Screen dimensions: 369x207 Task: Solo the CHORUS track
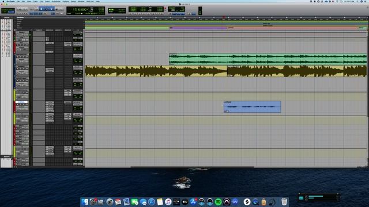[24, 105]
